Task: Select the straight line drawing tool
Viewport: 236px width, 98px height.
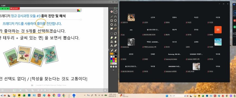Action: [112, 17]
